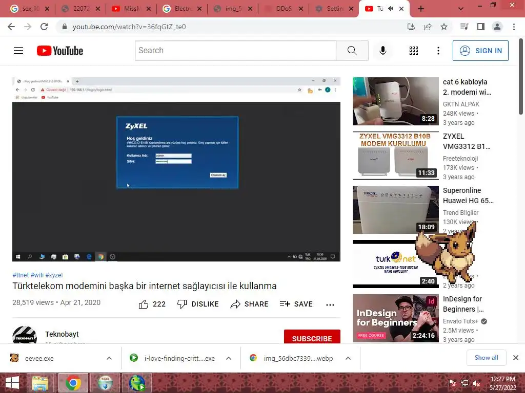Expand options for eevee.exe download
The image size is (525, 393).
[x=109, y=358]
